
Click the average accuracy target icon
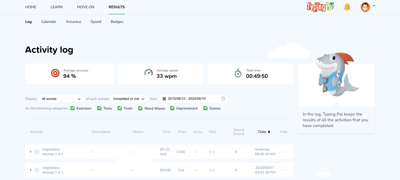coord(55,73)
